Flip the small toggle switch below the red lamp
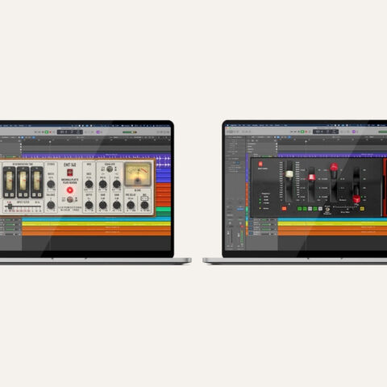The width and height of the screenshot is (387, 387). [70, 199]
